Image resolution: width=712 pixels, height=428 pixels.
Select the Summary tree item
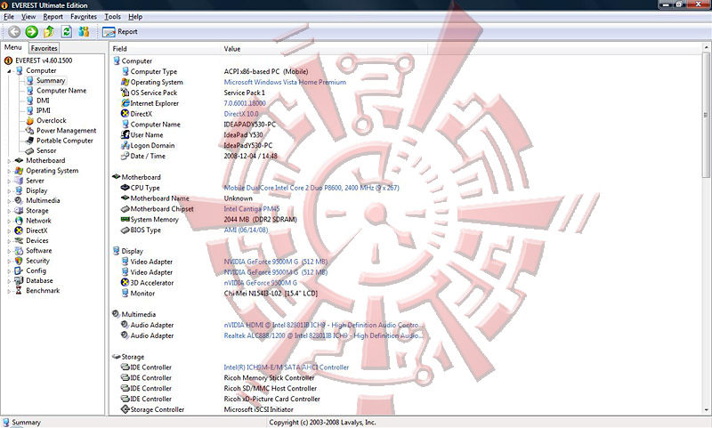pyautogui.click(x=51, y=80)
